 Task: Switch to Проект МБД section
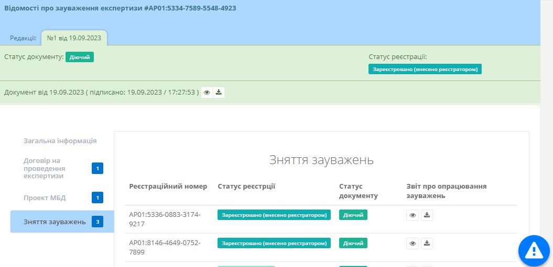coord(45,198)
